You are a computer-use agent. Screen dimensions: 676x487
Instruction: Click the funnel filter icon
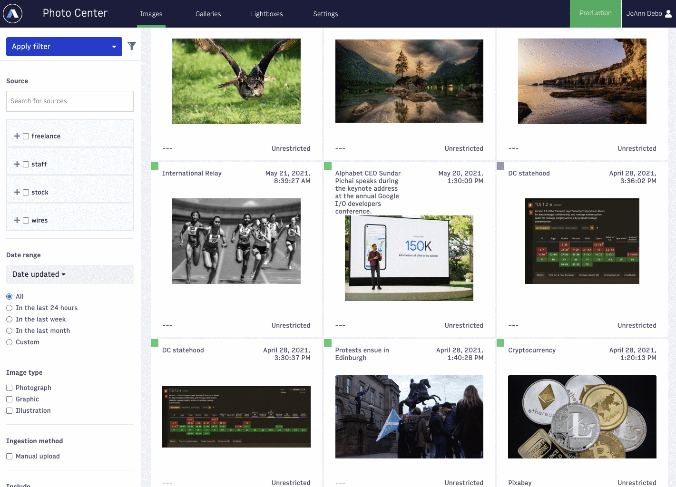tap(132, 46)
